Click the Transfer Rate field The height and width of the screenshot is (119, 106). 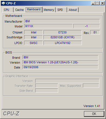pyautogui.click(x=47, y=86)
